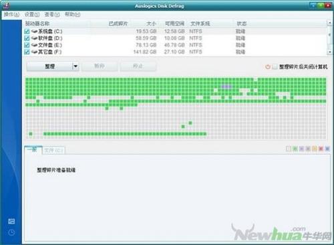Click the 78.13 GB size cell
Screen dimensions: 334x245
[x=146, y=45]
